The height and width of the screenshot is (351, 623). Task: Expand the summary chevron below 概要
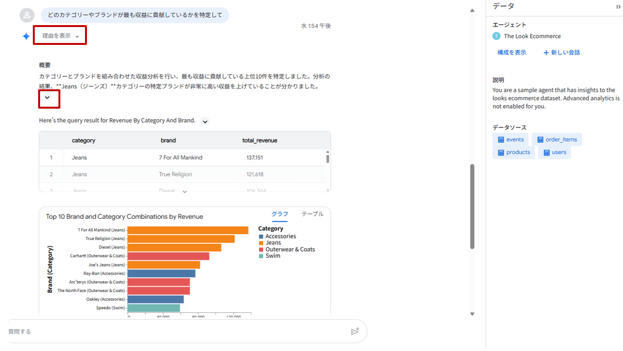[47, 98]
